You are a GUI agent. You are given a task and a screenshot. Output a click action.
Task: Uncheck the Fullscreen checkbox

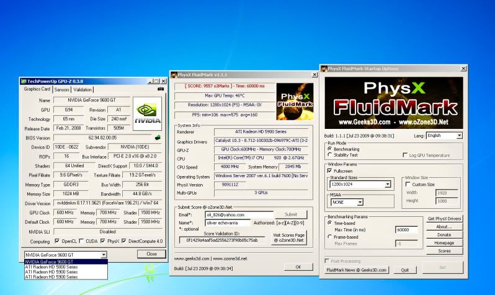[329, 170]
